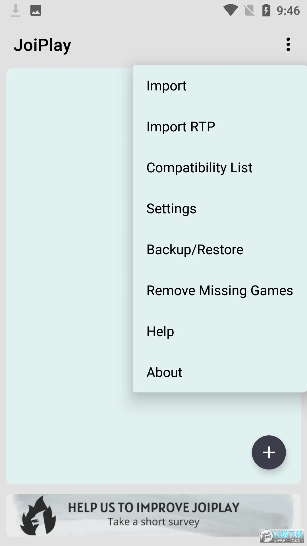The image size is (307, 546).
Task: Tap the no-SIM card status icon
Action: click(x=249, y=11)
